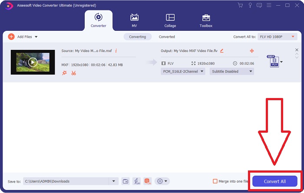Screen dimensions: 304x193
Task: Open the Subtitle Disabled dropdown
Action: pos(231,72)
